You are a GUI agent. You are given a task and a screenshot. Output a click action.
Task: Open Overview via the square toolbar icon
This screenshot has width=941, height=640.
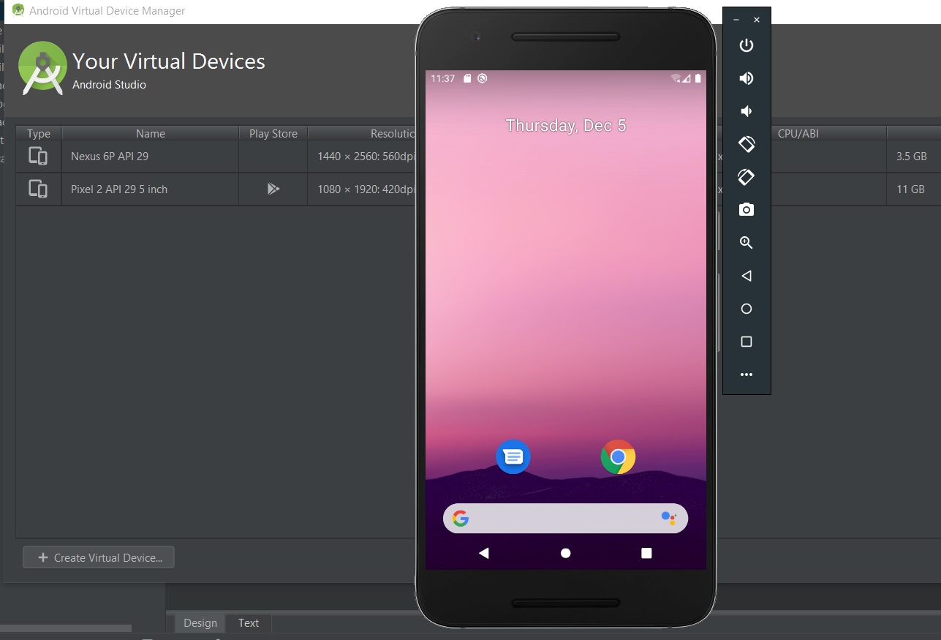click(x=746, y=341)
